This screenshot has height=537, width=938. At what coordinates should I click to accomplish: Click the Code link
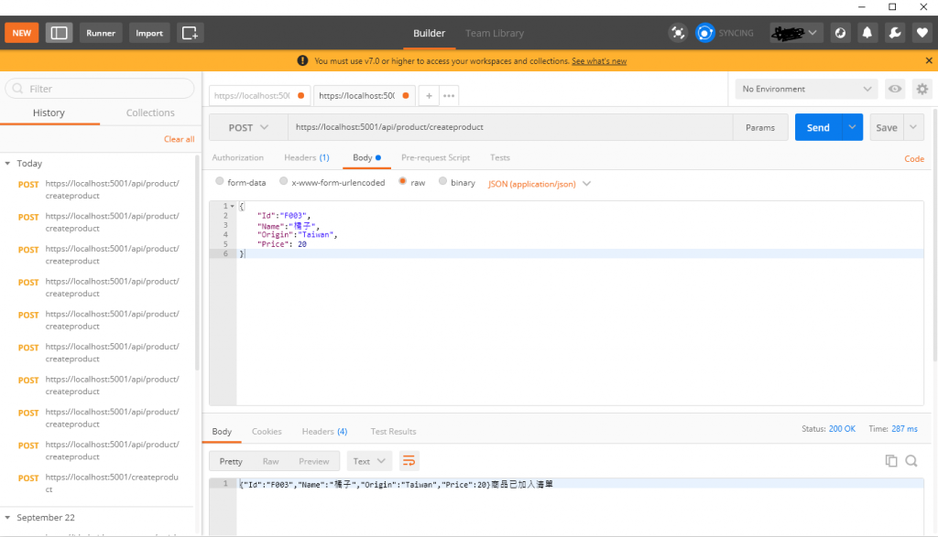(914, 159)
